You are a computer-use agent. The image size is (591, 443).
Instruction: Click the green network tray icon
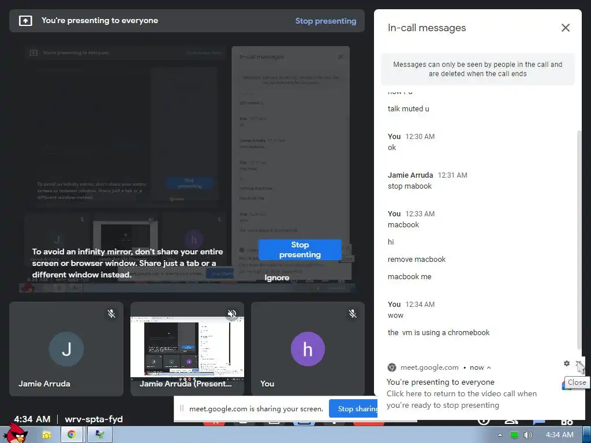click(x=514, y=435)
